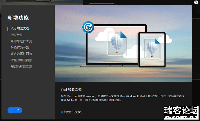The height and width of the screenshot is (121, 200).
Task: Click the laptop balloon document thumbnail
Action: pos(117,44)
